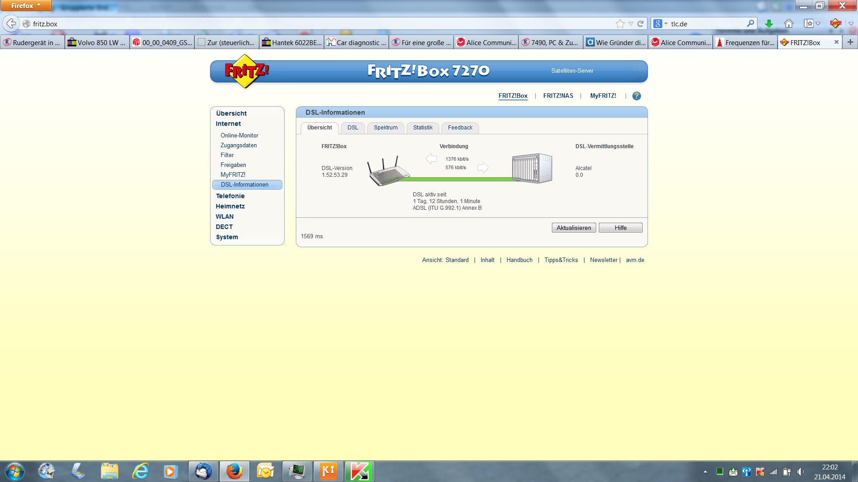Bookmark this page with star icon

[x=620, y=24]
